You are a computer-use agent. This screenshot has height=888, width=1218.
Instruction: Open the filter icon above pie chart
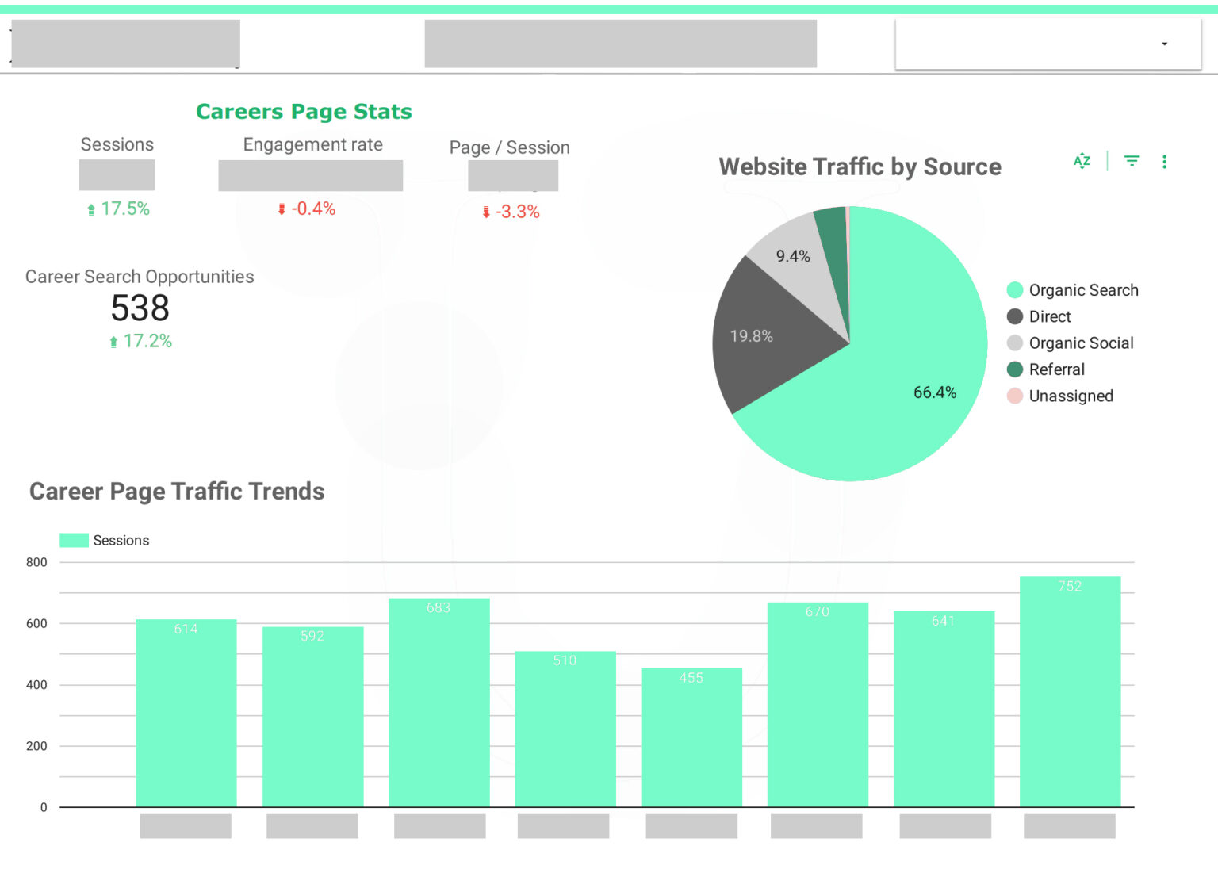1132,161
